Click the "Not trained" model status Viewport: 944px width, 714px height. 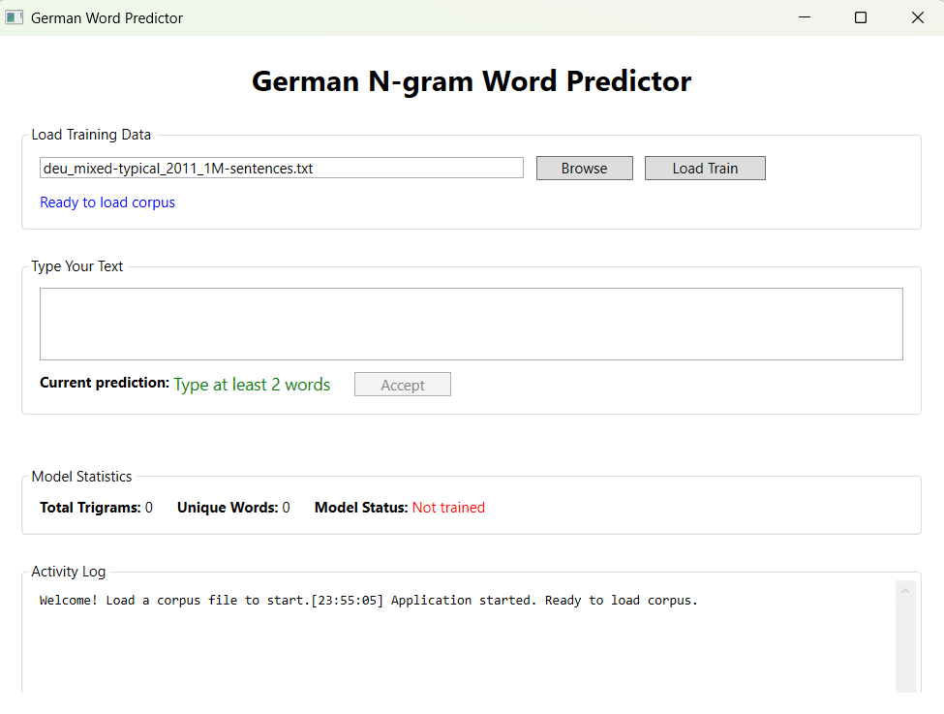pyautogui.click(x=448, y=508)
